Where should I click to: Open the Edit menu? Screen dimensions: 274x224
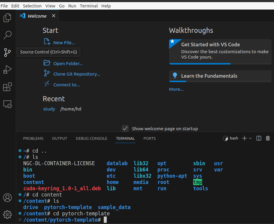[x=15, y=6]
